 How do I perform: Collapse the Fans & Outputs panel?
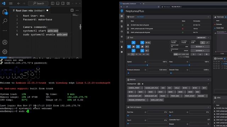point(208,107)
